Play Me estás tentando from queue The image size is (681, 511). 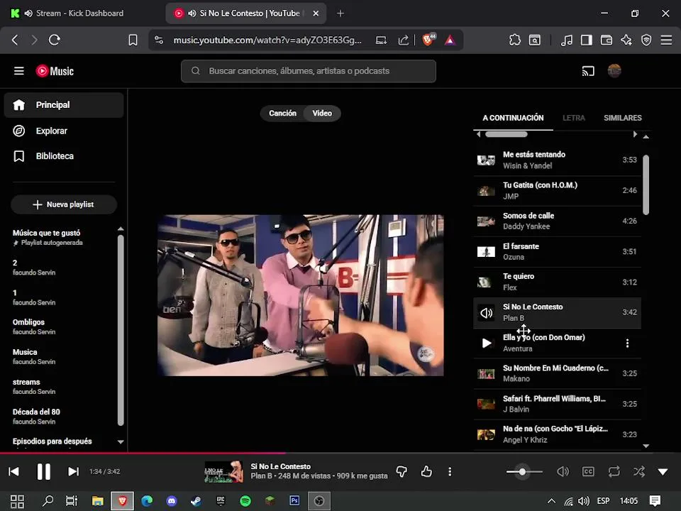pos(558,160)
